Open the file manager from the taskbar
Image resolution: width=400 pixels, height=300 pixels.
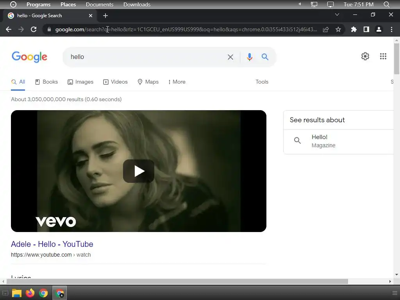[x=16, y=293]
